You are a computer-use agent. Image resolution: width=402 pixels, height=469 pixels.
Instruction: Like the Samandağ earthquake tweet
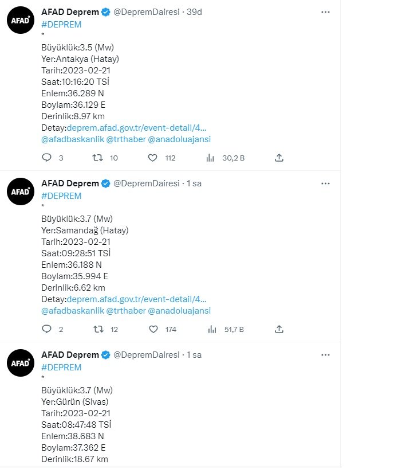pyautogui.click(x=153, y=329)
